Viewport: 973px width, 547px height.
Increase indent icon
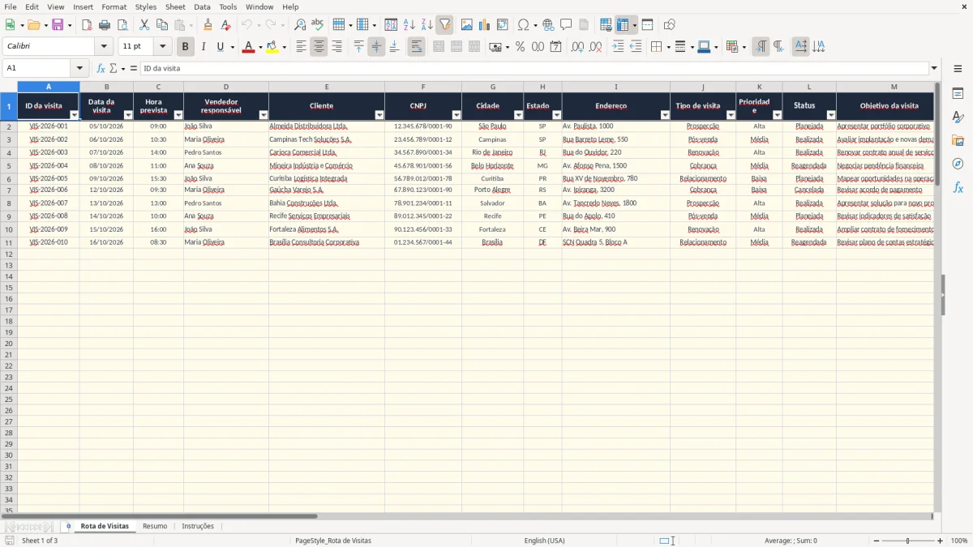618,47
